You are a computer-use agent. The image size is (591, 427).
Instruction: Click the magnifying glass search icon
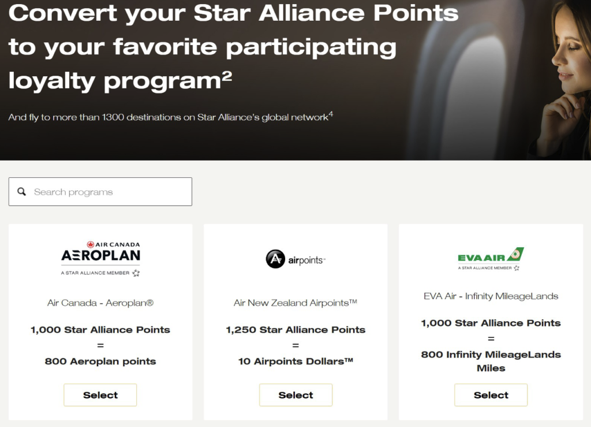pos(22,191)
